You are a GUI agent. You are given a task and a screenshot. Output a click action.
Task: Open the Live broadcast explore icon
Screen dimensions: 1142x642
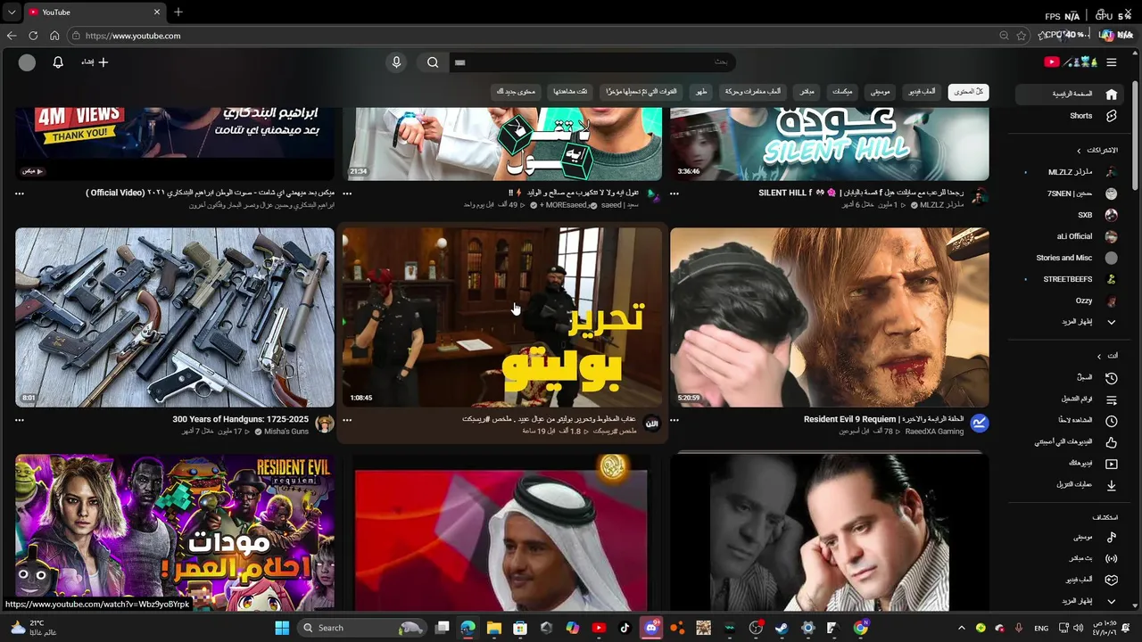[1112, 558]
